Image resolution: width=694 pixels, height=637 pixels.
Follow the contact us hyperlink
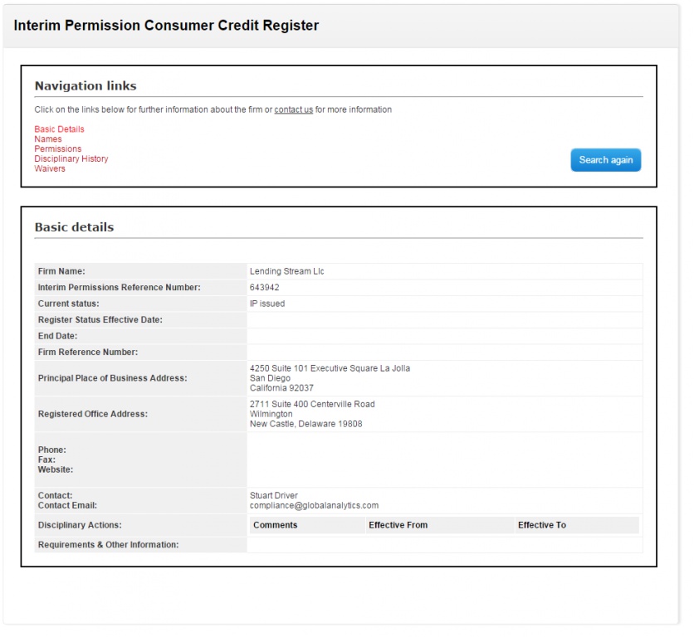pyautogui.click(x=293, y=110)
